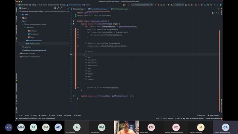Image resolution: width=238 pixels, height=134 pixels.
Task: Hide the Project panel with minimize icon
Action: click(x=68, y=8)
